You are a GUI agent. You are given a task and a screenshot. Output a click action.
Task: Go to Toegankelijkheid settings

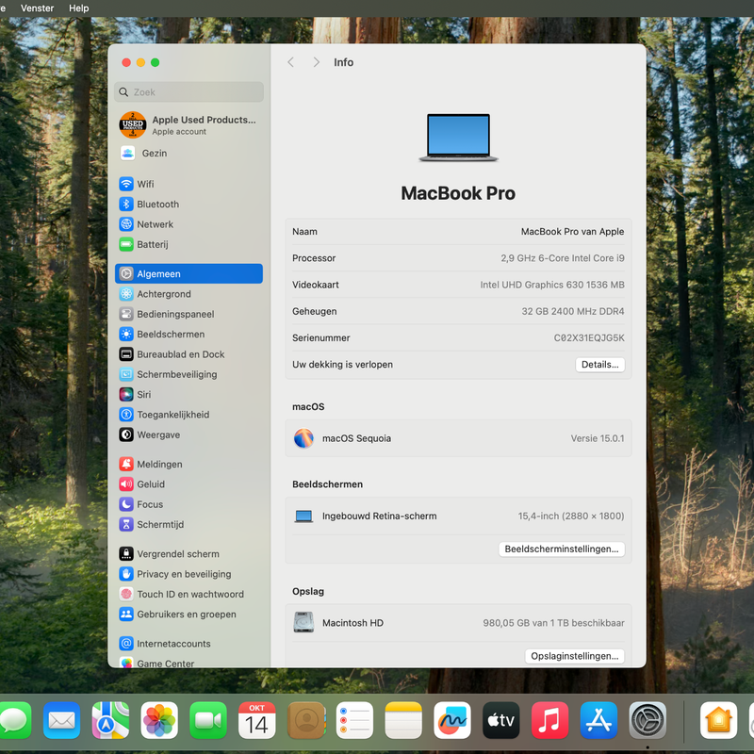tap(189, 415)
